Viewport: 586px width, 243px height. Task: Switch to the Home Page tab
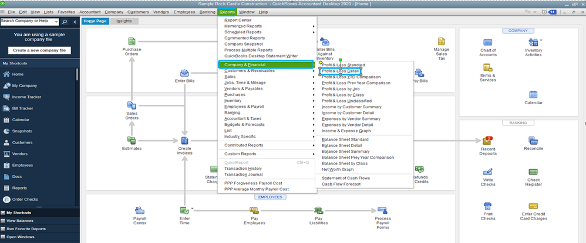tap(95, 21)
